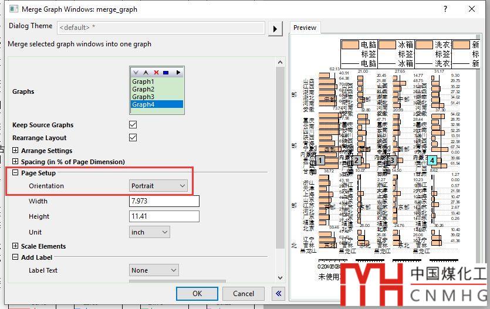
Task: Toggle the Rearrange Layout checkbox
Action: [x=133, y=138]
